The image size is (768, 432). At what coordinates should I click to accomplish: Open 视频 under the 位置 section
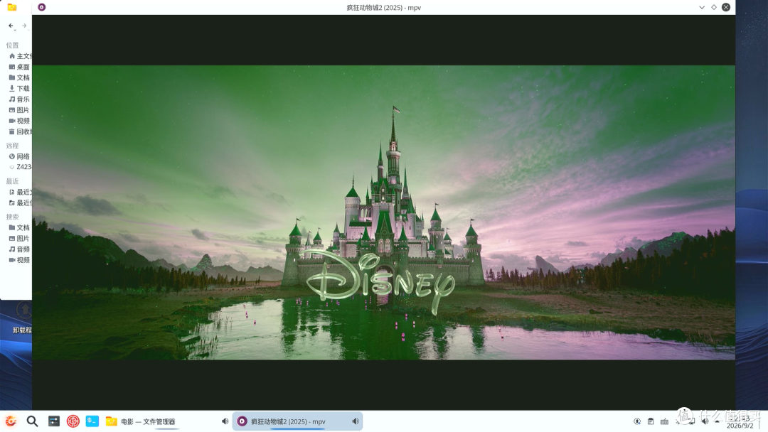pos(20,121)
